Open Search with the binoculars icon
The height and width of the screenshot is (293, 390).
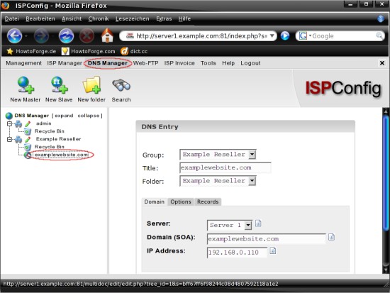coord(121,85)
